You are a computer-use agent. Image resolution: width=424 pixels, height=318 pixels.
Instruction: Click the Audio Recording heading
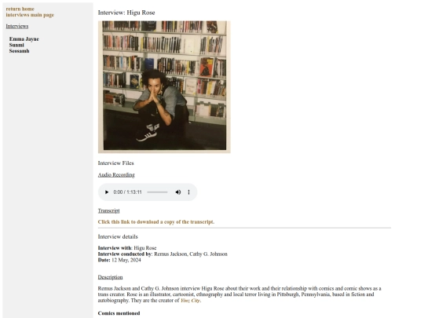click(116, 174)
